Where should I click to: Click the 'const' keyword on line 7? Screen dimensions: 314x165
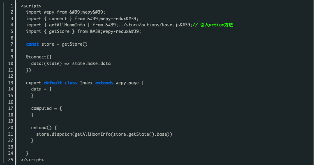click(32, 44)
